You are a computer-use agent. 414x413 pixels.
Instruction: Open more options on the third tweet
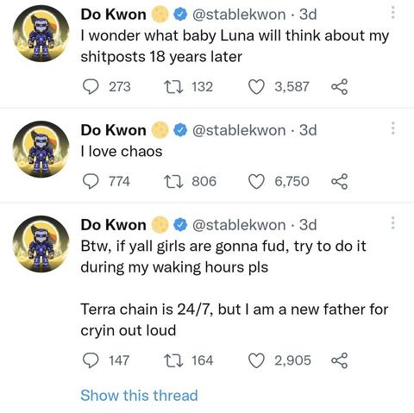point(393,222)
